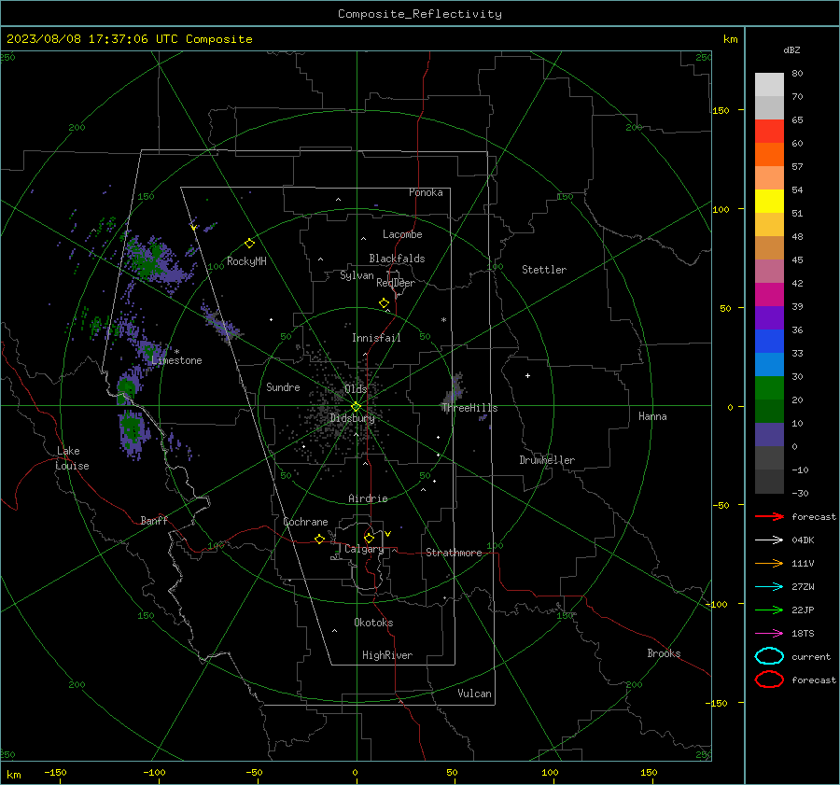Screen dimensions: 840x785
Task: Select the asterisk marker above Limestone label
Action: click(x=176, y=352)
